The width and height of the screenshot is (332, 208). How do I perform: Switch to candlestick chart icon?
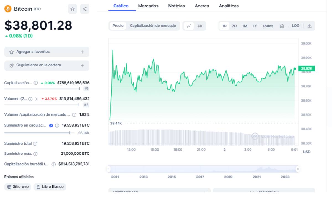coord(200,26)
